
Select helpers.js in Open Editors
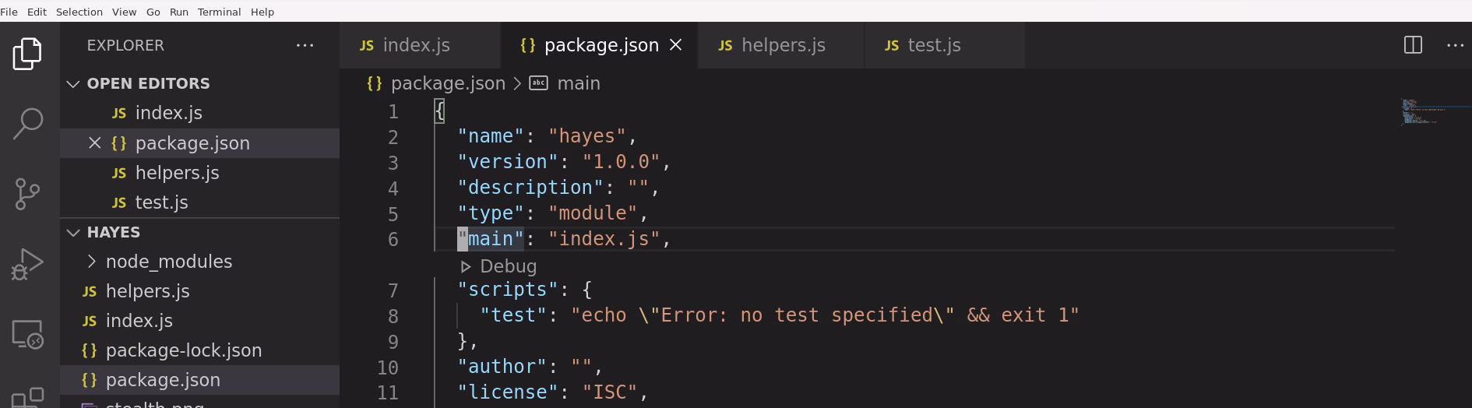click(200, 173)
